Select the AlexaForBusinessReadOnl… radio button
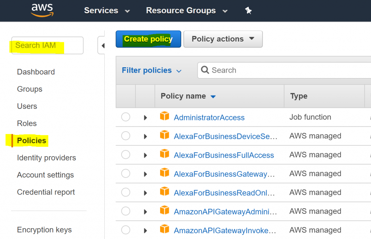The width and height of the screenshot is (371, 239). 126,192
